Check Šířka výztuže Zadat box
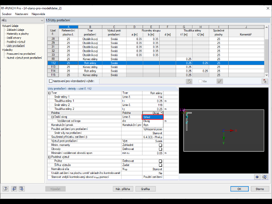Screen dimensions: 272x204 tap(160, 165)
